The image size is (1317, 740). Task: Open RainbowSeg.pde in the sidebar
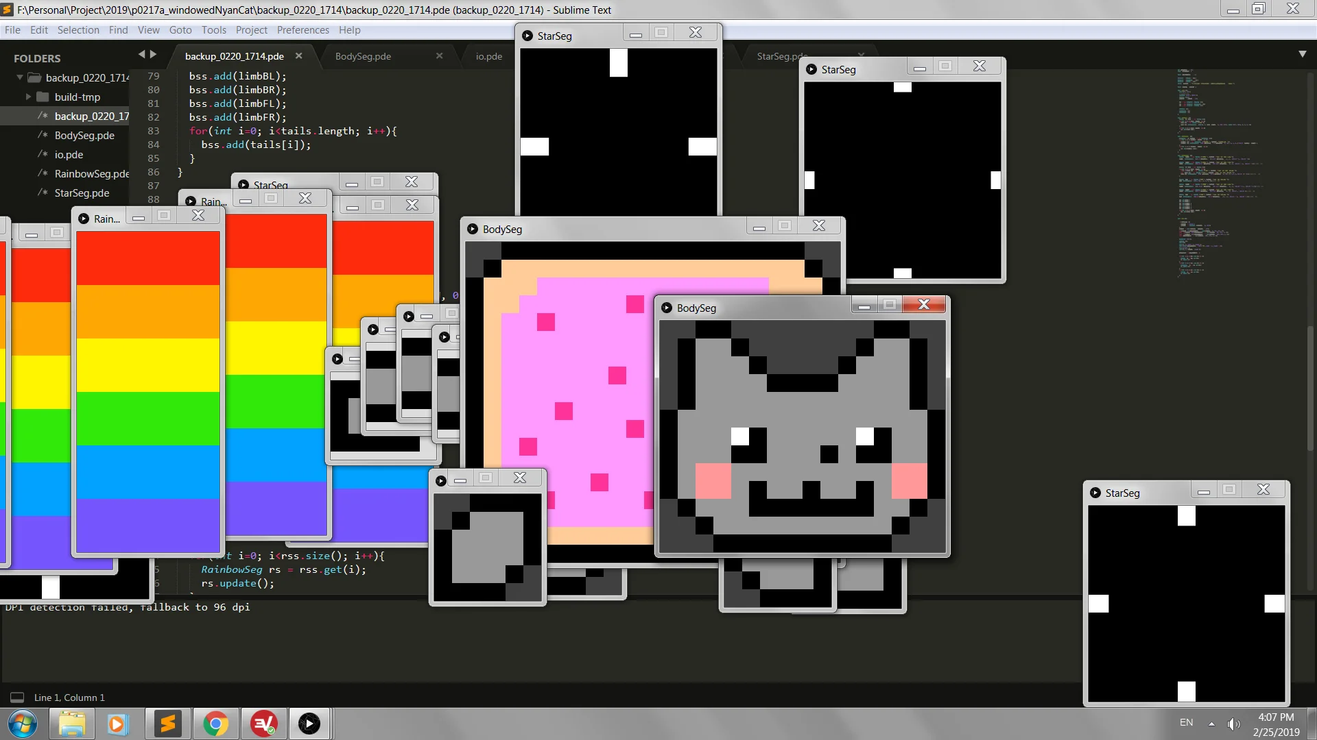click(x=92, y=174)
